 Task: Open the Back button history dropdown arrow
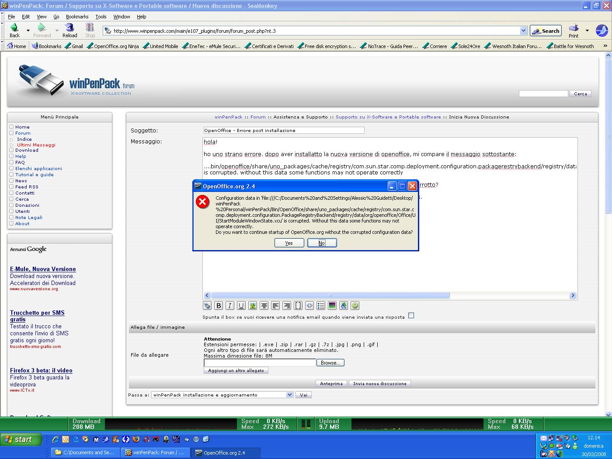(28, 31)
